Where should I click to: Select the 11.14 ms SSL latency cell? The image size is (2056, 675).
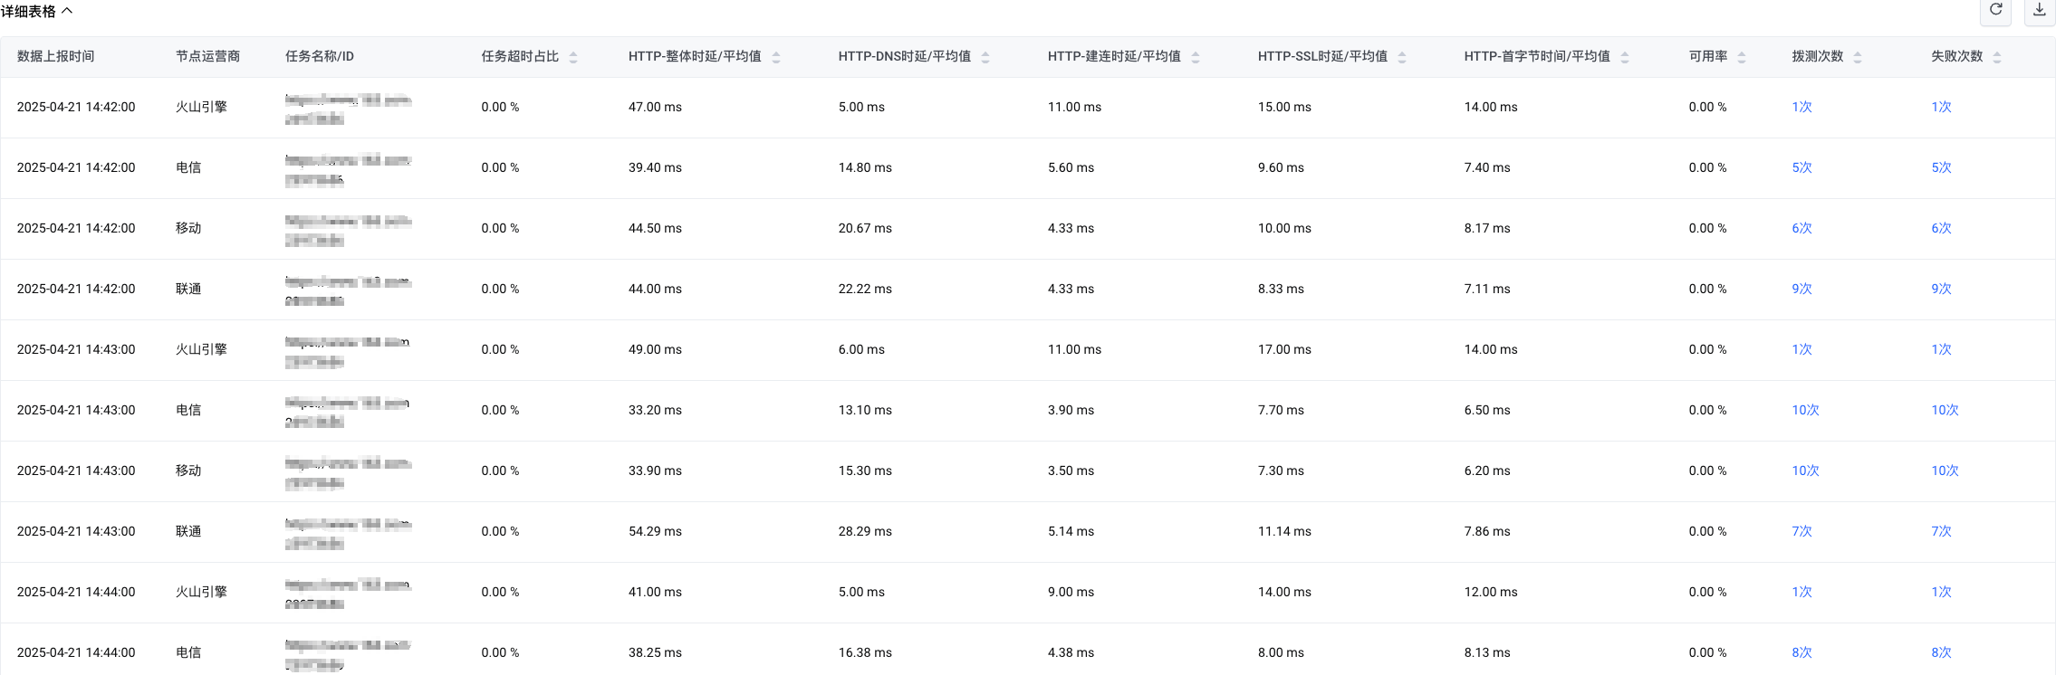click(x=1284, y=531)
